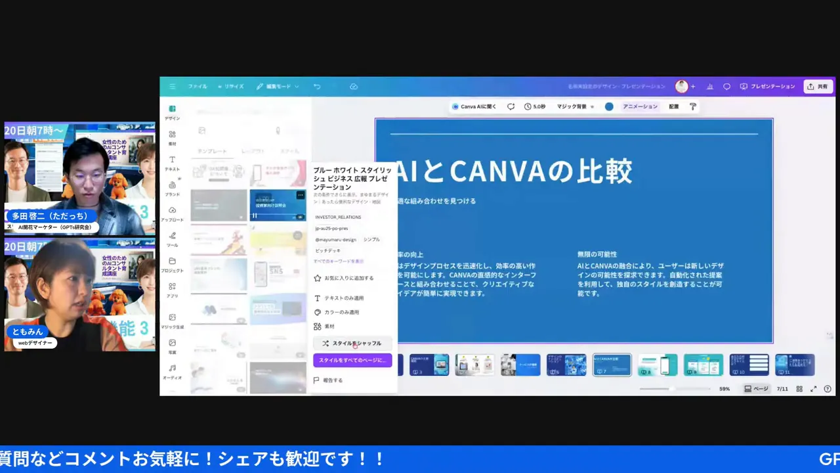
Task: Open the アップロード (Uploads) panel
Action: pos(172,215)
